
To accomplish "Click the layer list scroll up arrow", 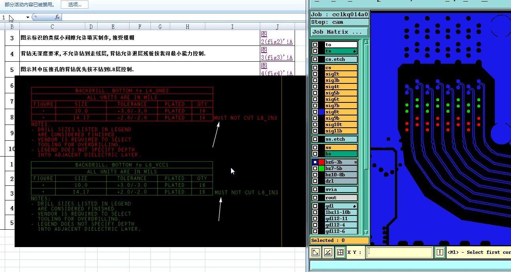I will click(366, 42).
